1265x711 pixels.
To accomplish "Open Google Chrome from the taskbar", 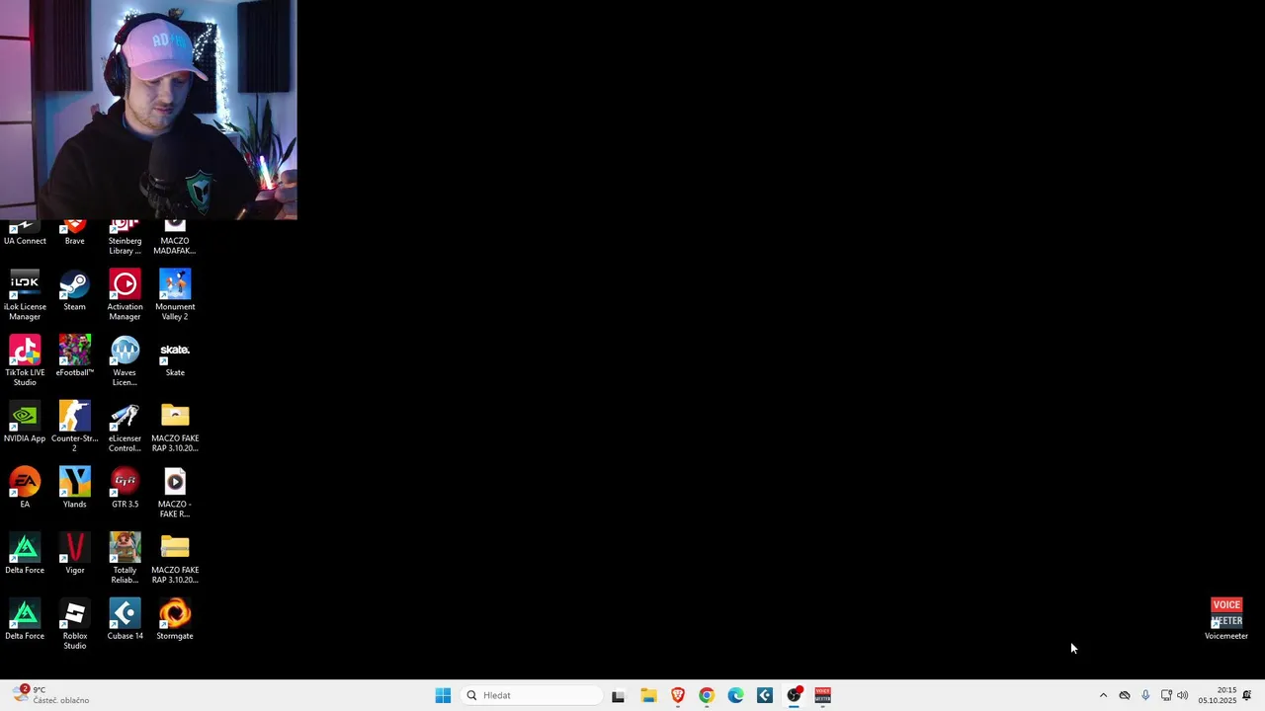I will pyautogui.click(x=707, y=695).
